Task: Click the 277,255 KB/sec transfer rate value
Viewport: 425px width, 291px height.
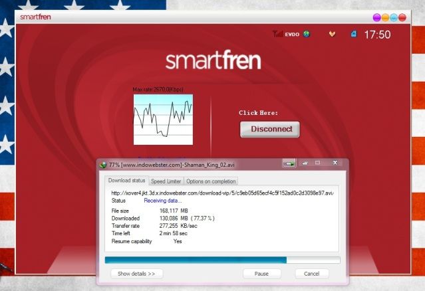Action: 178,226
